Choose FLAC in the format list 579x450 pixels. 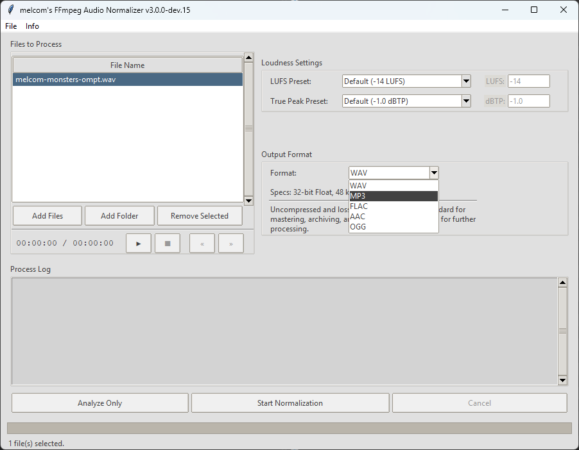[393, 206]
